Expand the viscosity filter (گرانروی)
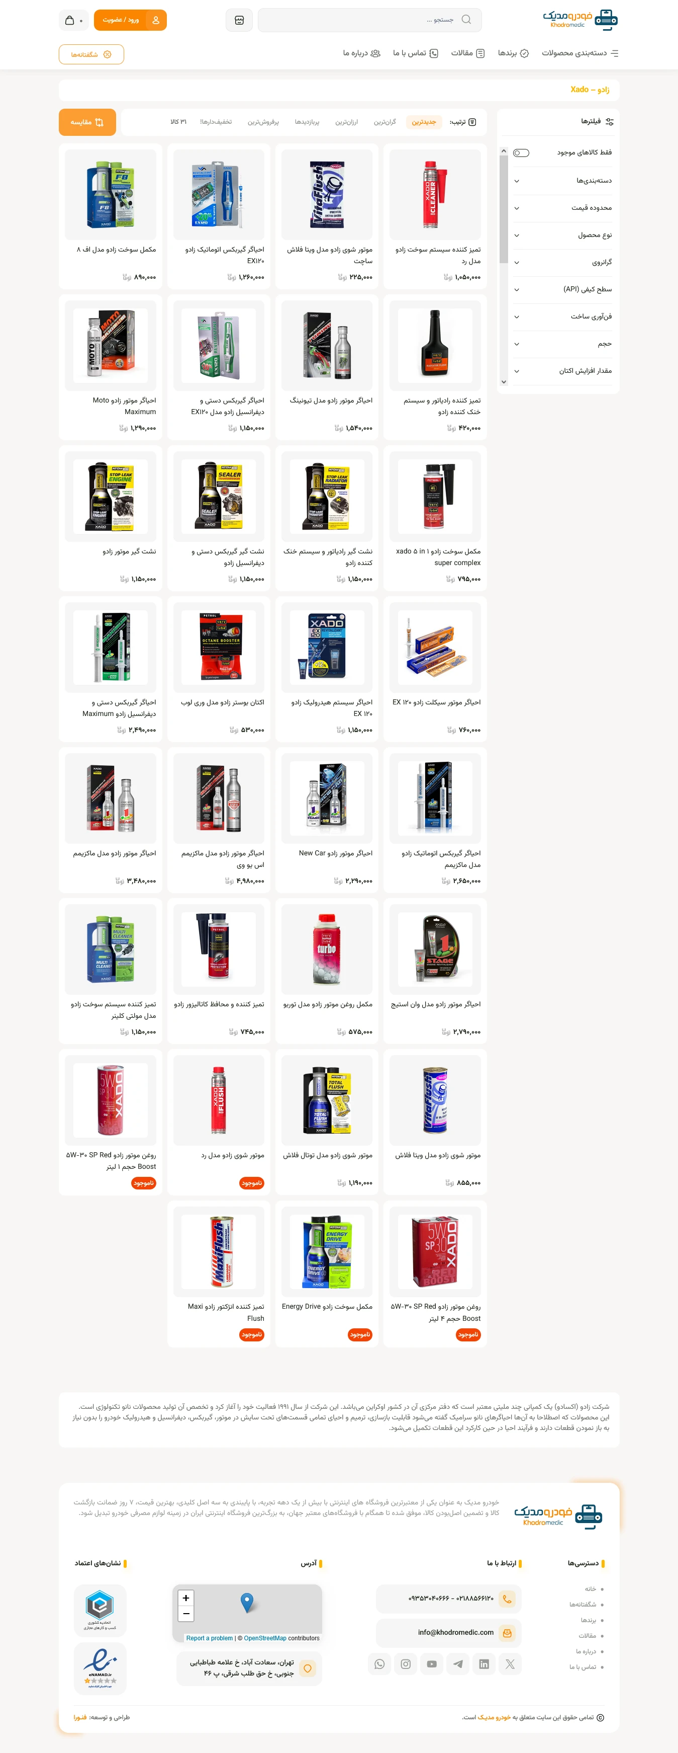The height and width of the screenshot is (1753, 678). tap(562, 263)
